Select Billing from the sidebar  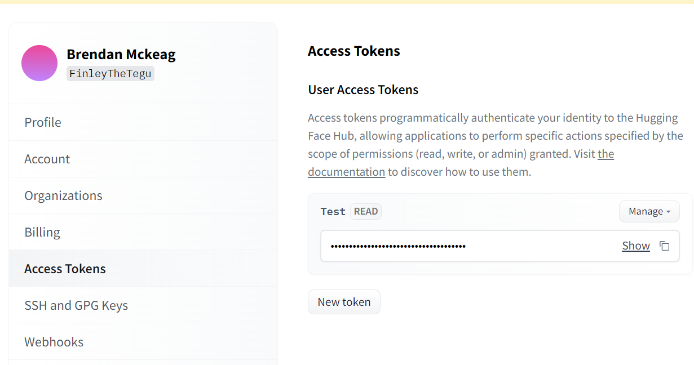(x=42, y=232)
